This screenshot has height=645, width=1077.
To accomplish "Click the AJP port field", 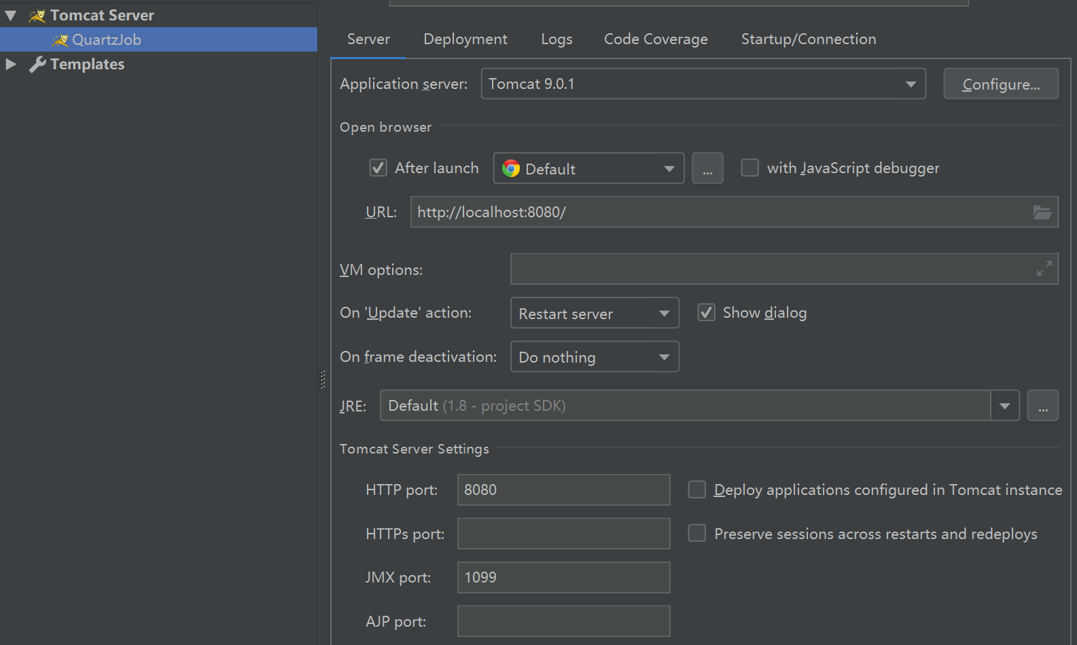I will (x=564, y=621).
